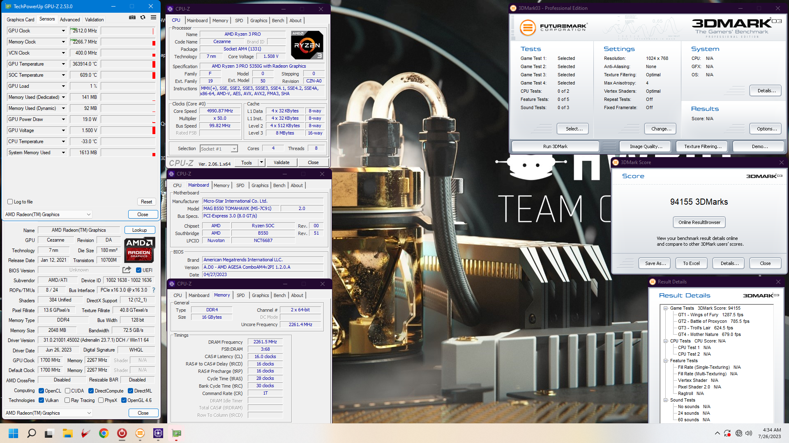Click taskbar clock and date
This screenshot has height=443, width=789.
click(x=769, y=433)
